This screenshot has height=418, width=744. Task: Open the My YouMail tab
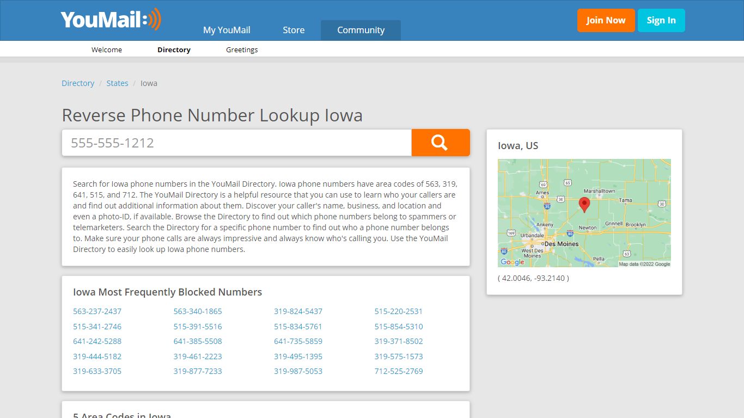coord(227,30)
